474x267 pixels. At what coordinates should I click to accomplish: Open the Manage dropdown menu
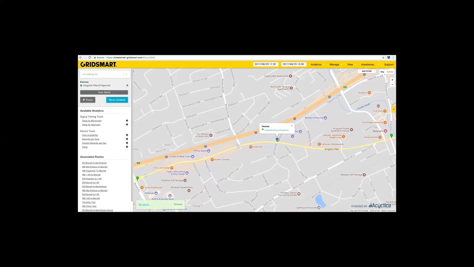tap(335, 65)
